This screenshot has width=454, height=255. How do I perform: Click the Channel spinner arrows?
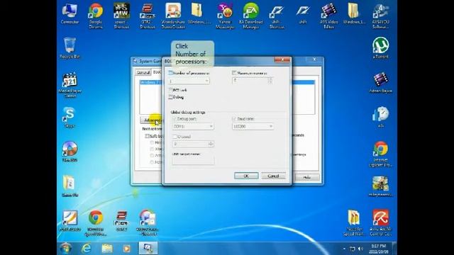(211, 144)
